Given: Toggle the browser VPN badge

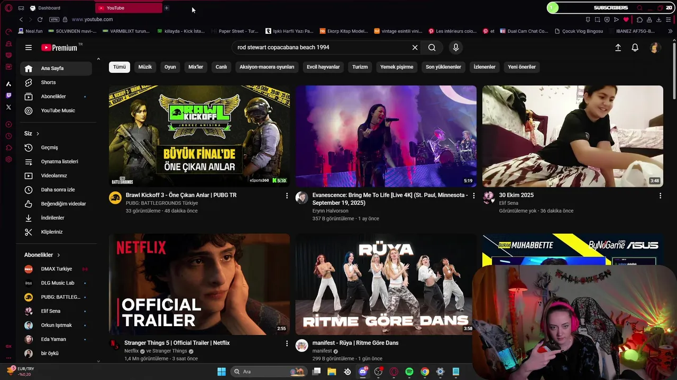Looking at the screenshot, I should [54, 20].
